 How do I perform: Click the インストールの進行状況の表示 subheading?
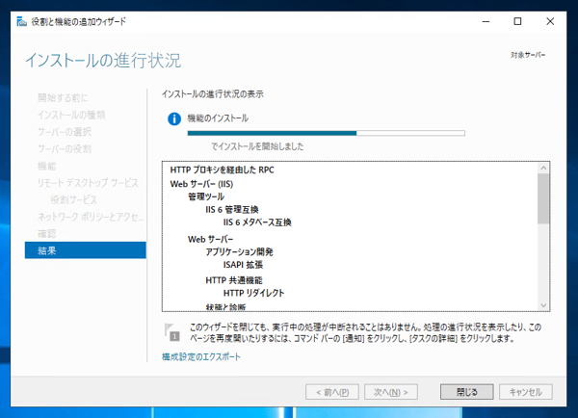click(x=213, y=94)
